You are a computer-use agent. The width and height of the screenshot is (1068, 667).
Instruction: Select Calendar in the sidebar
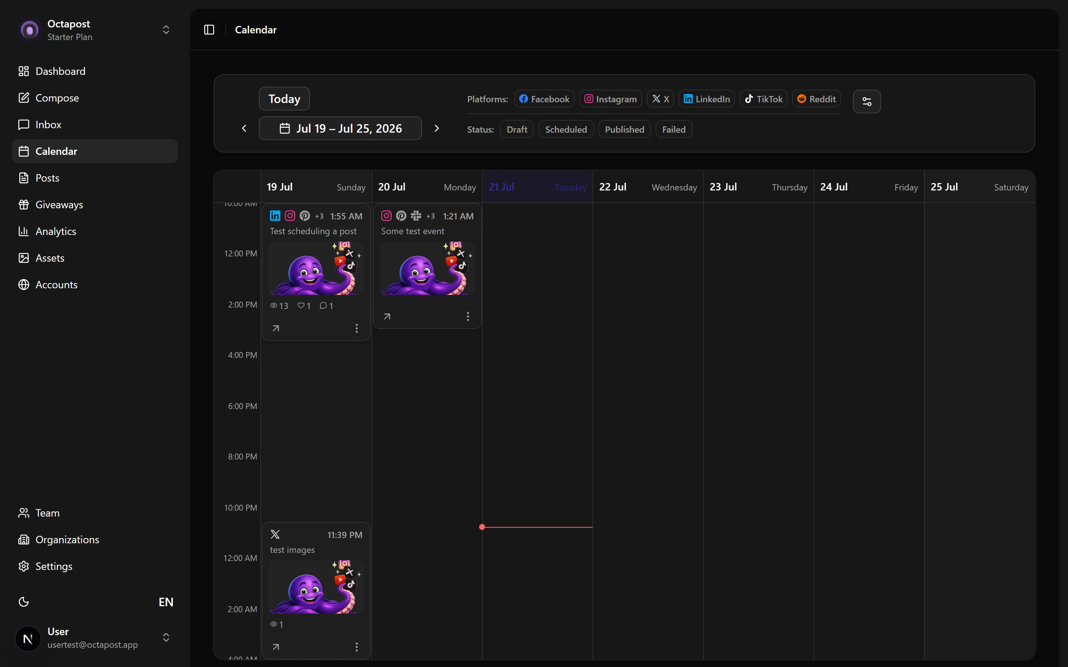[95, 151]
